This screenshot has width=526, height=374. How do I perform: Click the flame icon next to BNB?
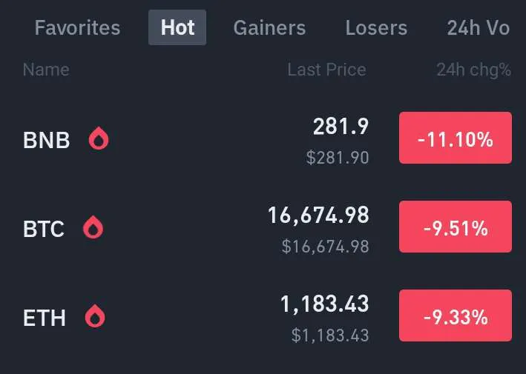pos(99,138)
